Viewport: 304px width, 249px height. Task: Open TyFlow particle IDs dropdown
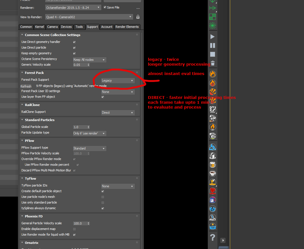pyautogui.click(x=118, y=186)
